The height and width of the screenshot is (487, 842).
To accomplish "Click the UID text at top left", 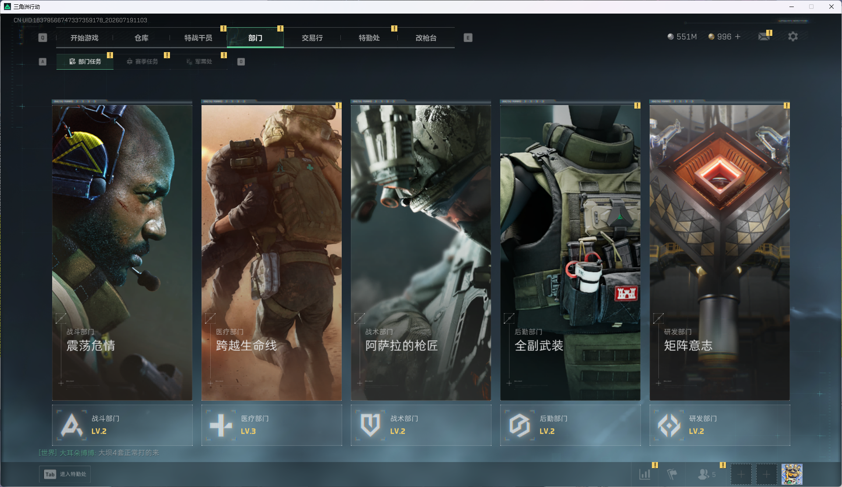I will pyautogui.click(x=80, y=20).
